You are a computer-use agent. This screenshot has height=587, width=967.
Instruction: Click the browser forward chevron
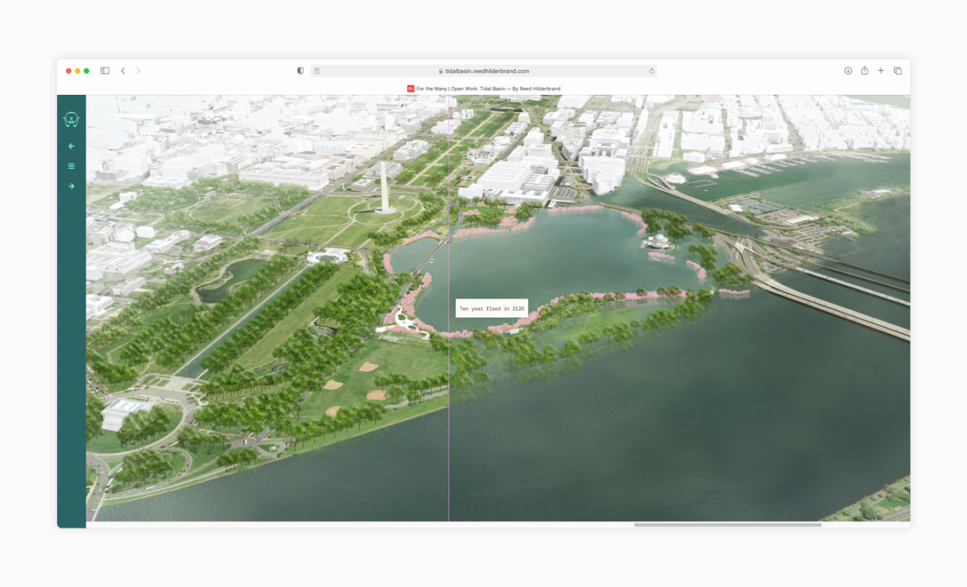click(x=140, y=70)
